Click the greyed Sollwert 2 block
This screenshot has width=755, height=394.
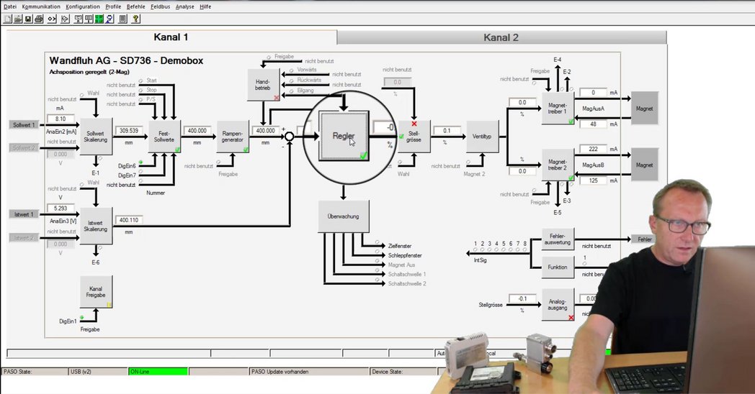coord(24,148)
